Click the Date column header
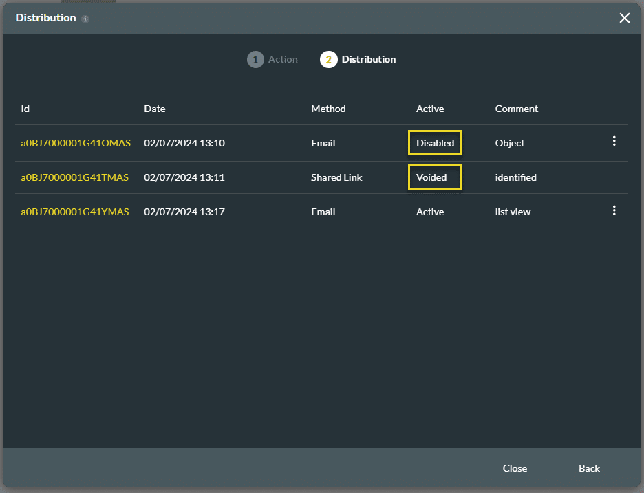Screen dimensions: 644x493 154,109
